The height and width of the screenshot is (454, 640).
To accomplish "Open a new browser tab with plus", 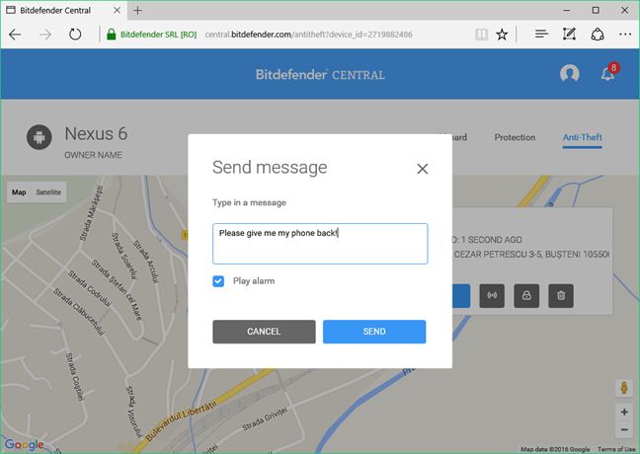I will [x=138, y=10].
